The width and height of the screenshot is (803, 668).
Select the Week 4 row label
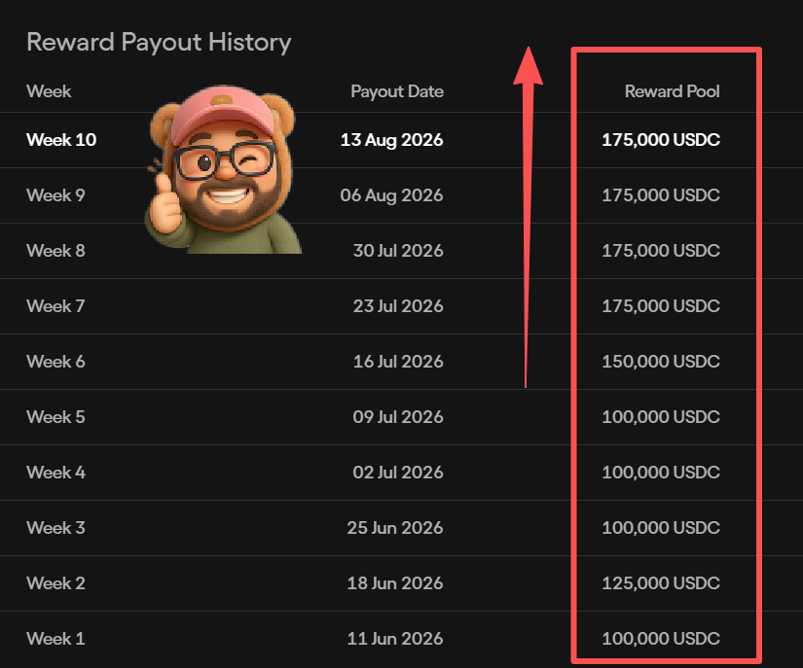55,473
